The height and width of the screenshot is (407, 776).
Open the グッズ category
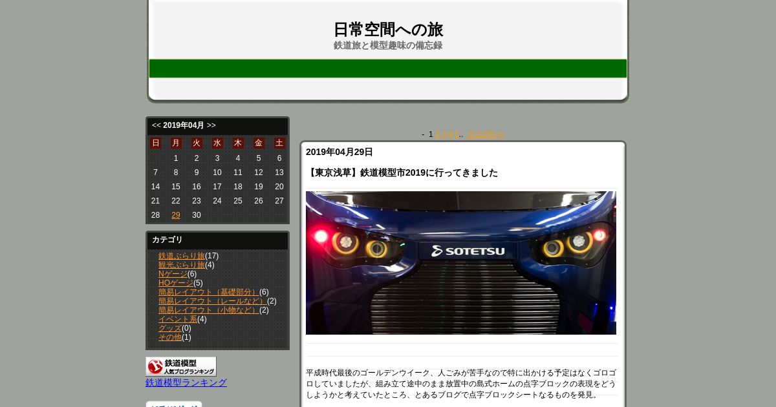(x=170, y=328)
